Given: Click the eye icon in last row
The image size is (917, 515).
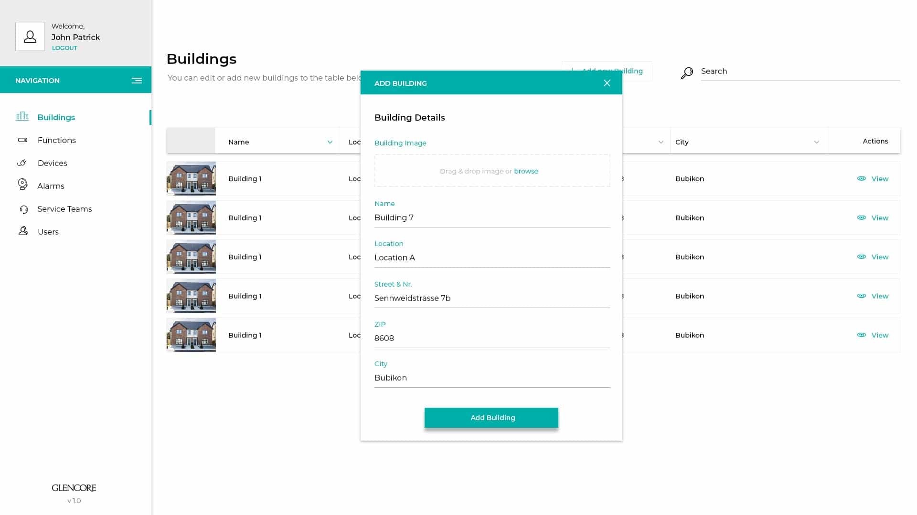Looking at the screenshot, I should point(861,335).
